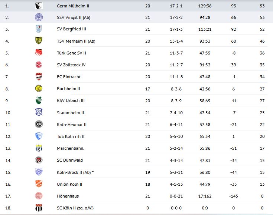Click the Germ Mülheim II club crest
This screenshot has width=273, height=215.
pos(39,6)
